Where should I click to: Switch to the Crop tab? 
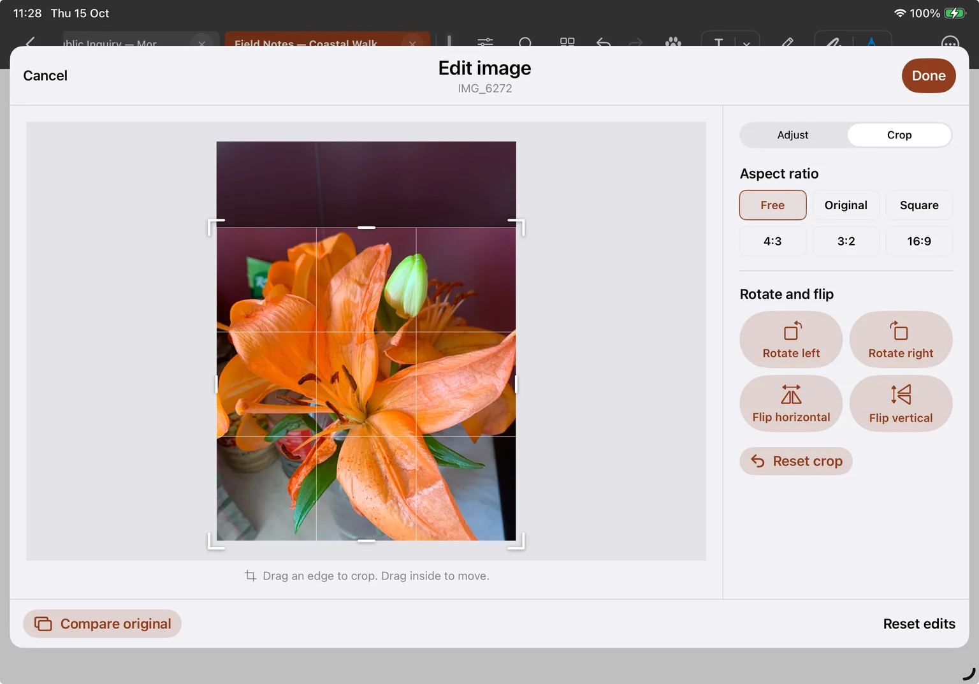pyautogui.click(x=899, y=135)
